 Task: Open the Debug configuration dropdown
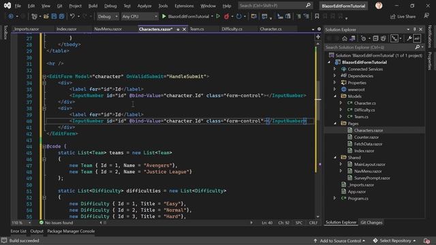tap(108, 16)
